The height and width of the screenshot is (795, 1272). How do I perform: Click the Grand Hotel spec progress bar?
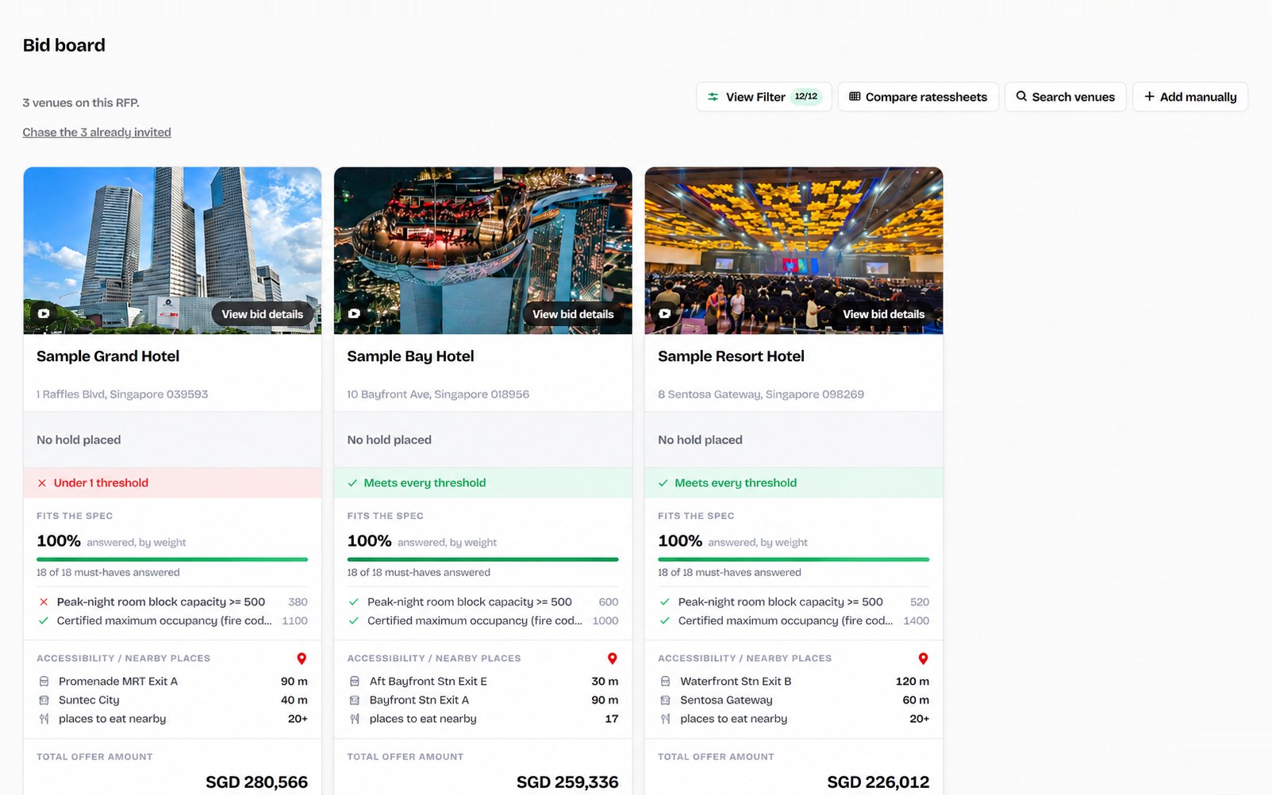click(172, 559)
